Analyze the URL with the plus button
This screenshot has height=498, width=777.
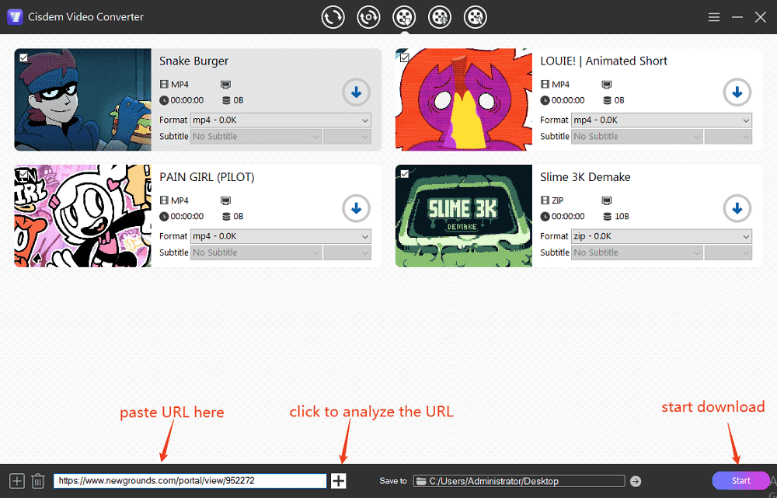339,481
